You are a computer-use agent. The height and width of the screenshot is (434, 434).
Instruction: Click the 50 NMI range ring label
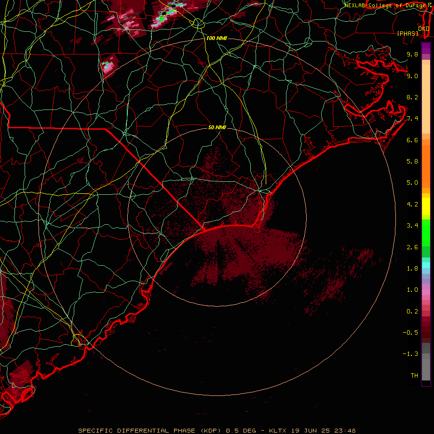[217, 127]
